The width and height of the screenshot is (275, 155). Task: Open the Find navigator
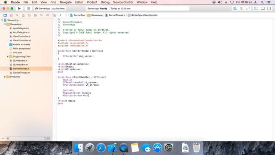click(x=17, y=15)
